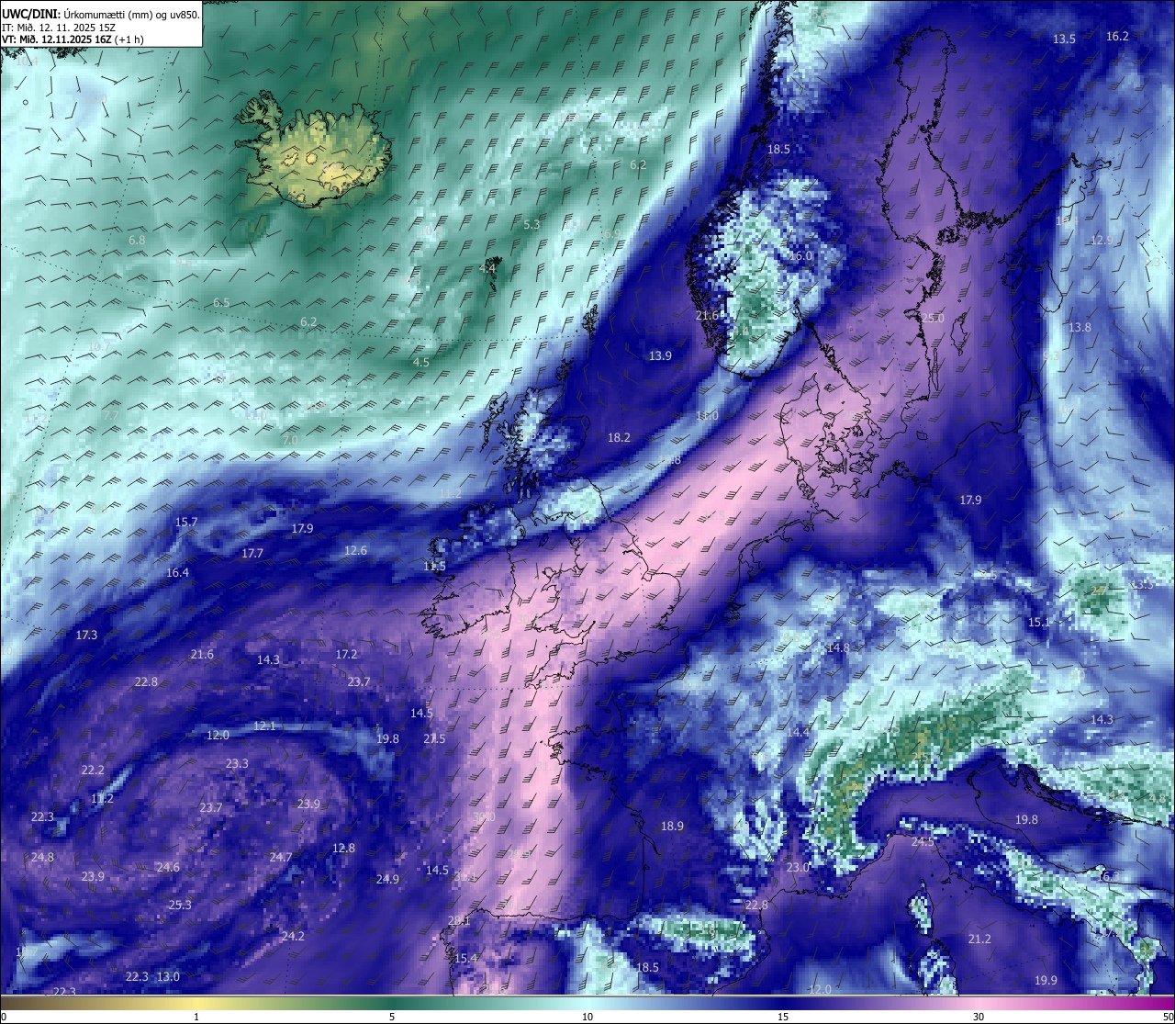This screenshot has width=1175, height=1024.
Task: Click the map value '22.2'
Action: pos(93,771)
